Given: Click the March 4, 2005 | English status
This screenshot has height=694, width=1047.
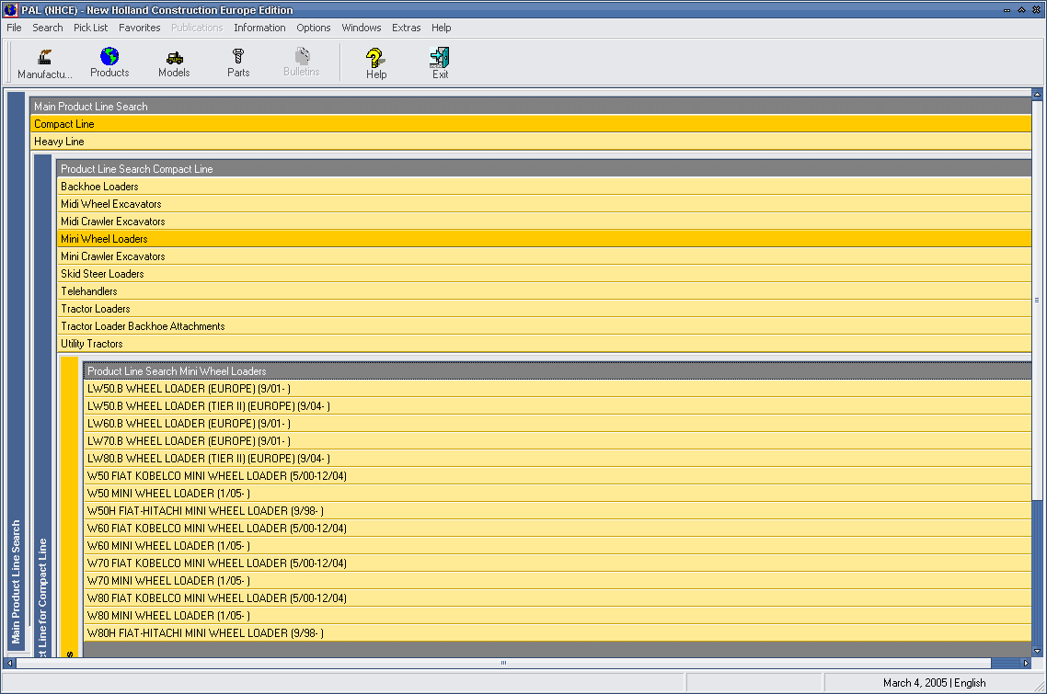Looking at the screenshot, I should pyautogui.click(x=934, y=683).
